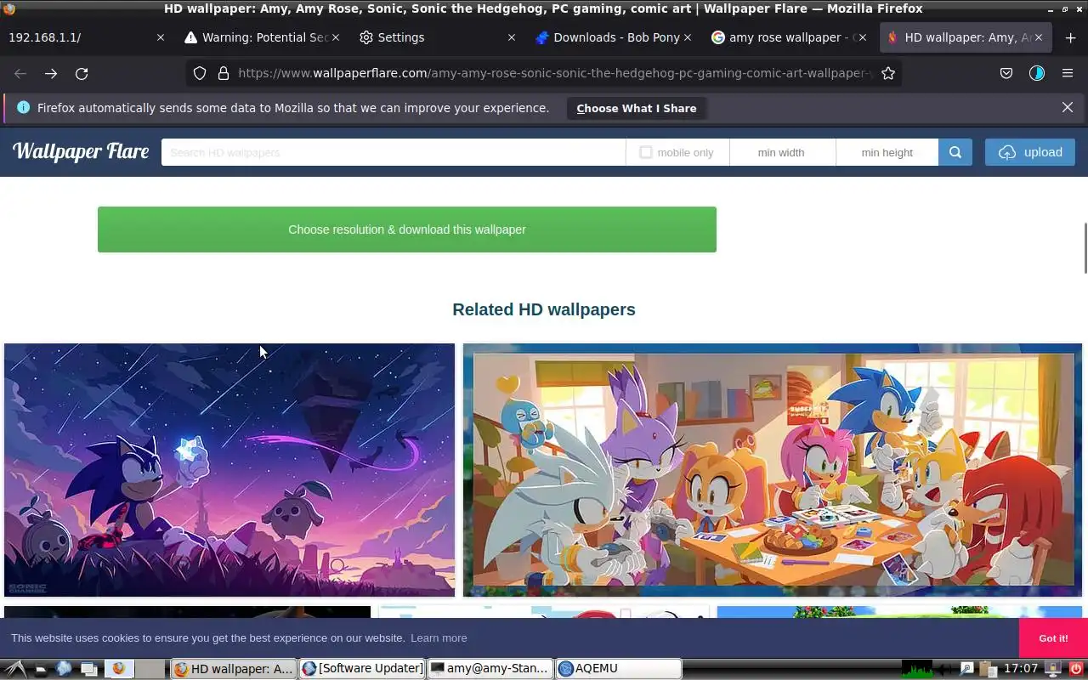Launch the web browser globe icon in taskbar
This screenshot has height=680, width=1088.
(x=64, y=669)
